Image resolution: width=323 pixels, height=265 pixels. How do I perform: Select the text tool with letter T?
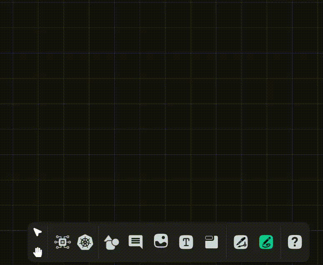(x=186, y=242)
